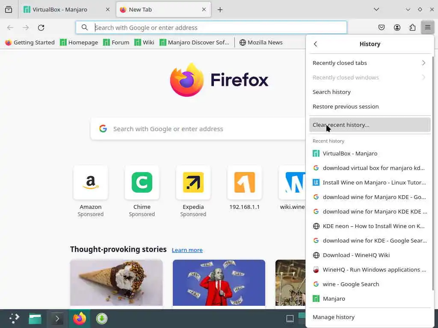The height and width of the screenshot is (328, 438).
Task: Click the Google search box on page
Action: click(198, 129)
